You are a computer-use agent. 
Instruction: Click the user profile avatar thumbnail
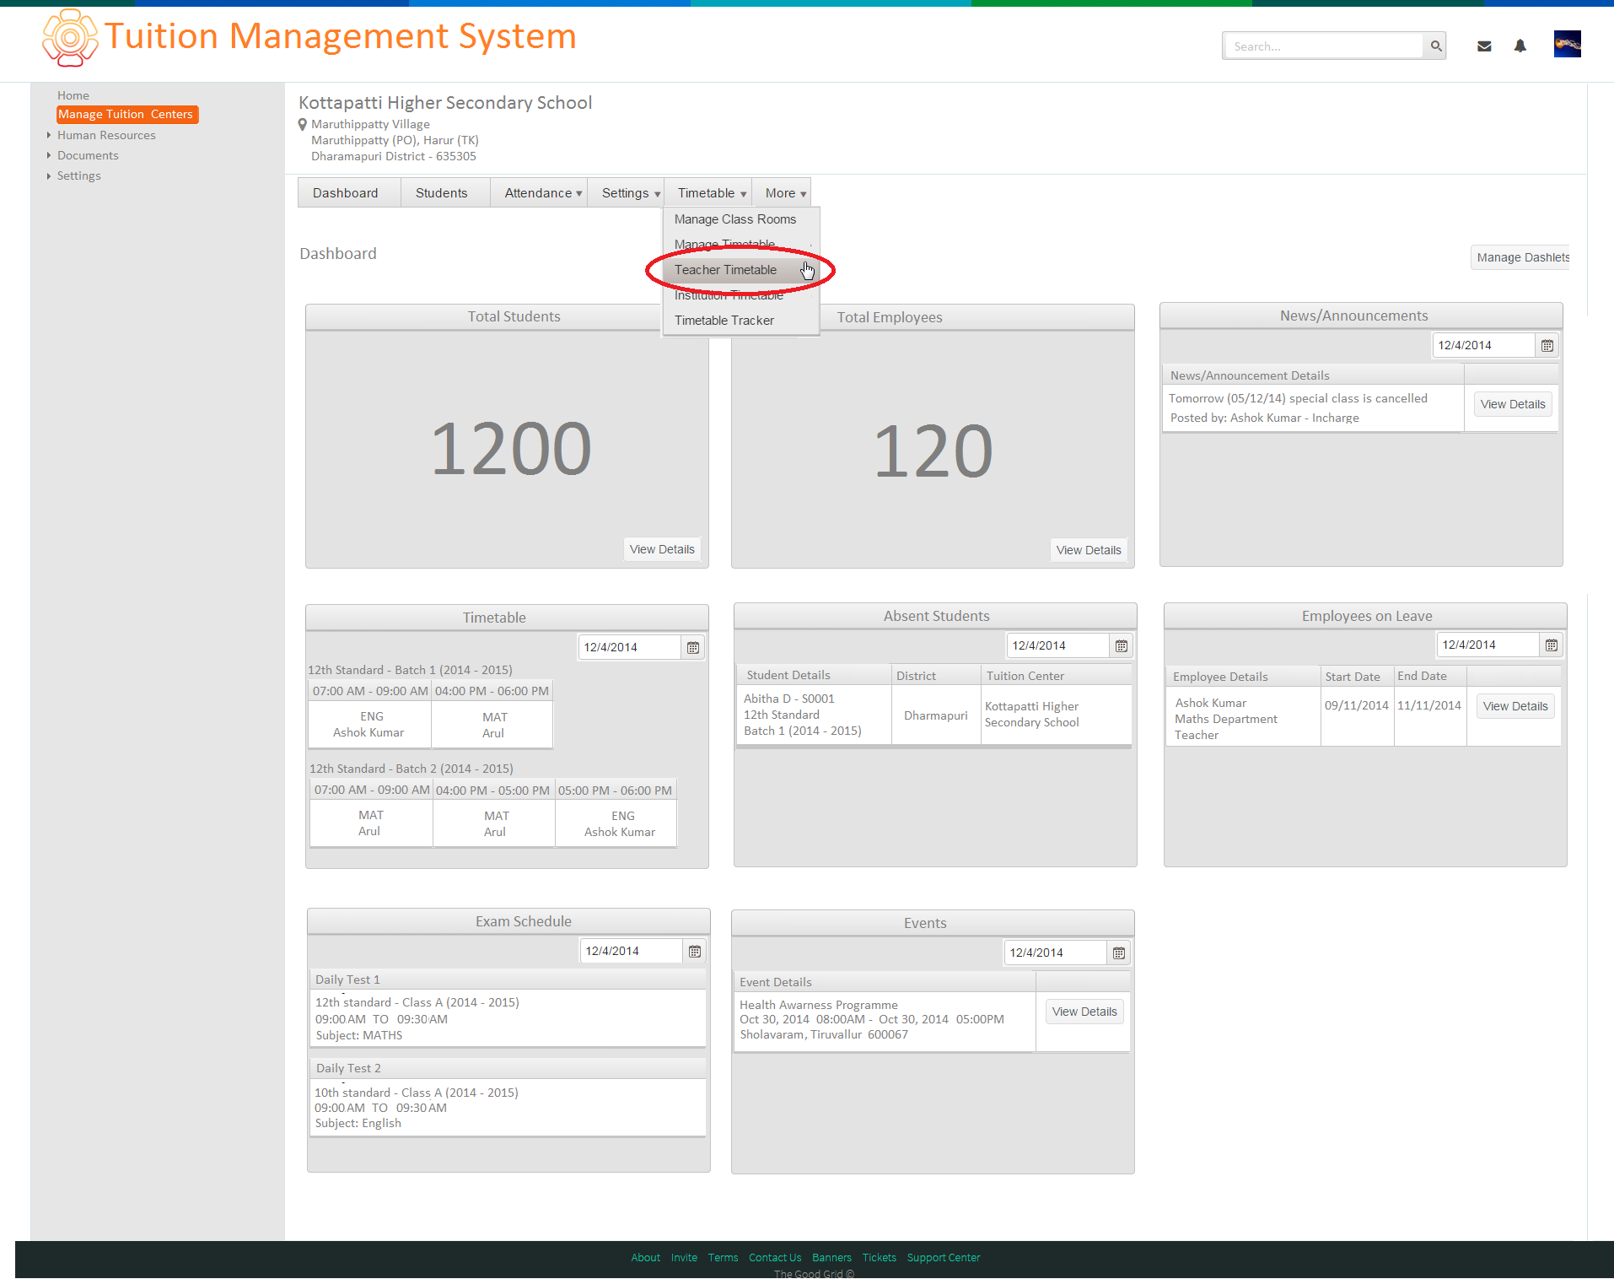[x=1567, y=44]
